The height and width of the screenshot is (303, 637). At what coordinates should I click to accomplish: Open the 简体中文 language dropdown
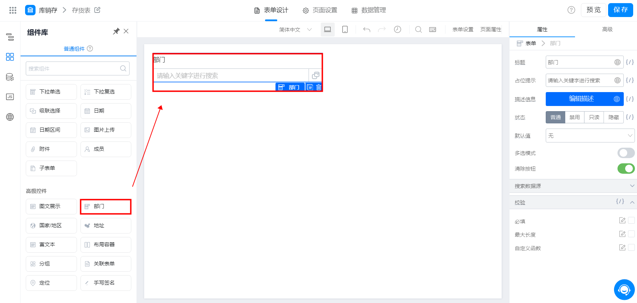pyautogui.click(x=295, y=30)
